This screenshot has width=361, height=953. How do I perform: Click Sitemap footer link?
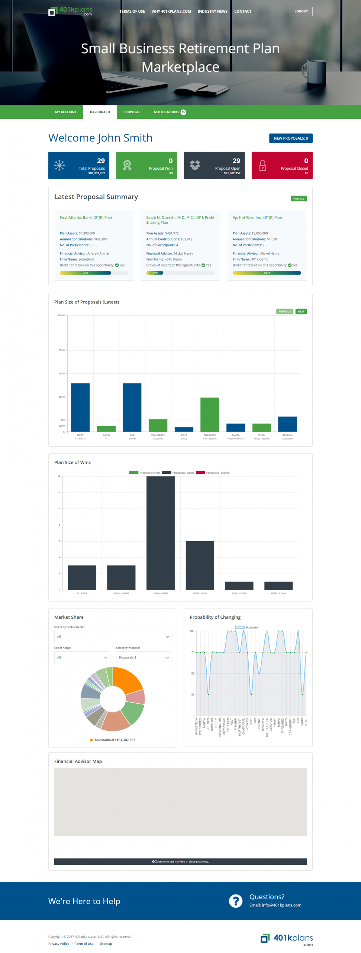(x=106, y=943)
